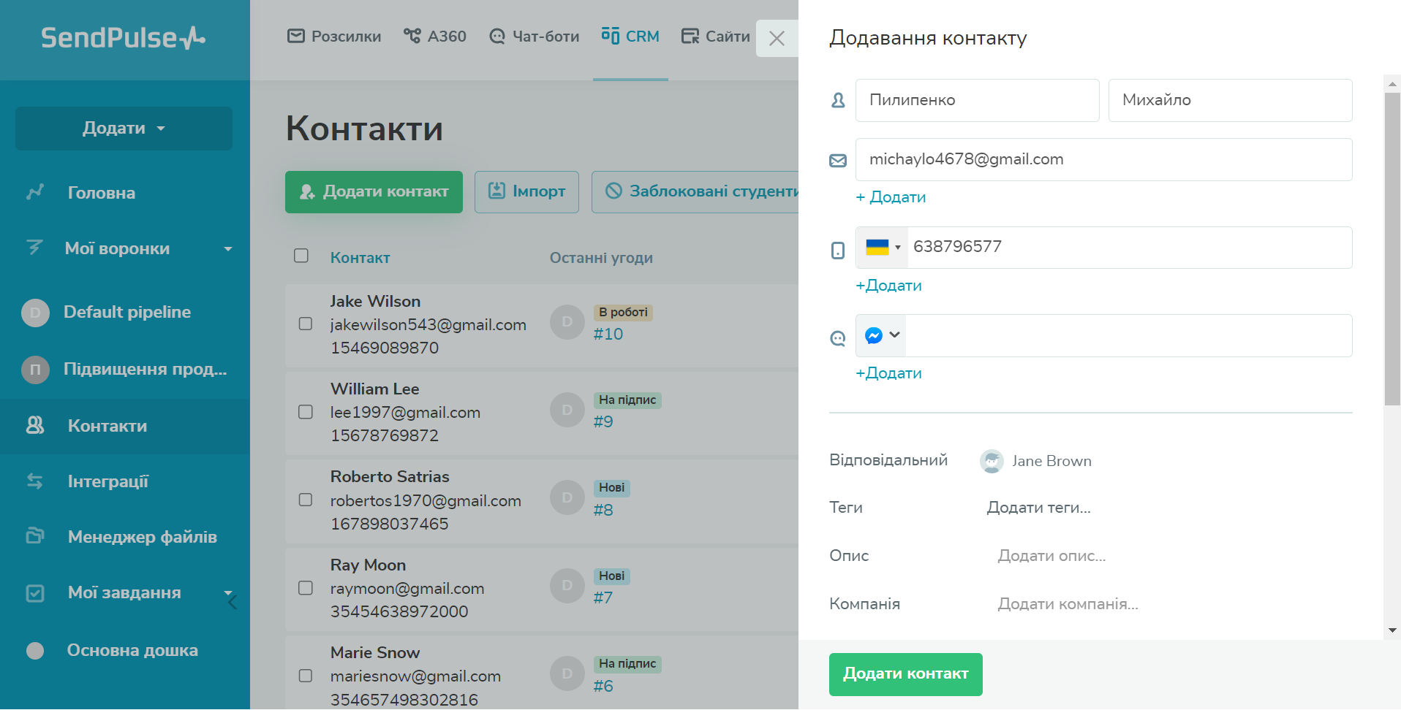Click the green Додати контакт submit button
This screenshot has height=710, width=1401.
905,674
